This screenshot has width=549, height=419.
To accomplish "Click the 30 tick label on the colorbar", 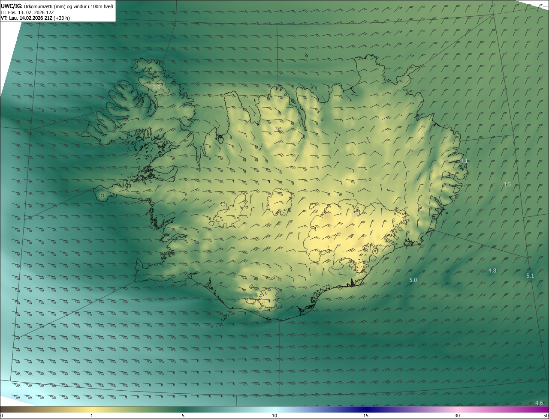I will click(x=457, y=416).
